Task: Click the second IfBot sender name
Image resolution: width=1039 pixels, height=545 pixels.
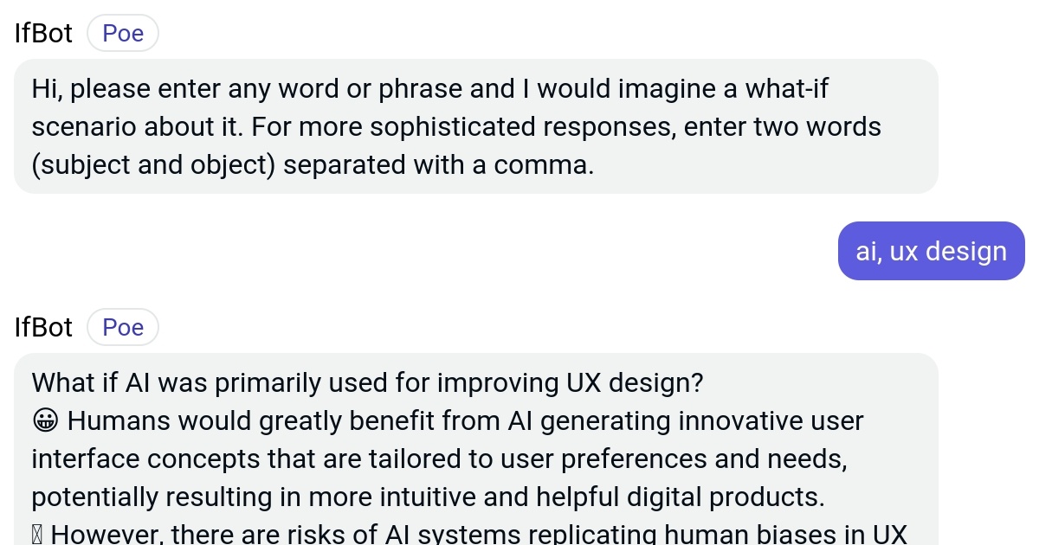Action: pos(44,328)
